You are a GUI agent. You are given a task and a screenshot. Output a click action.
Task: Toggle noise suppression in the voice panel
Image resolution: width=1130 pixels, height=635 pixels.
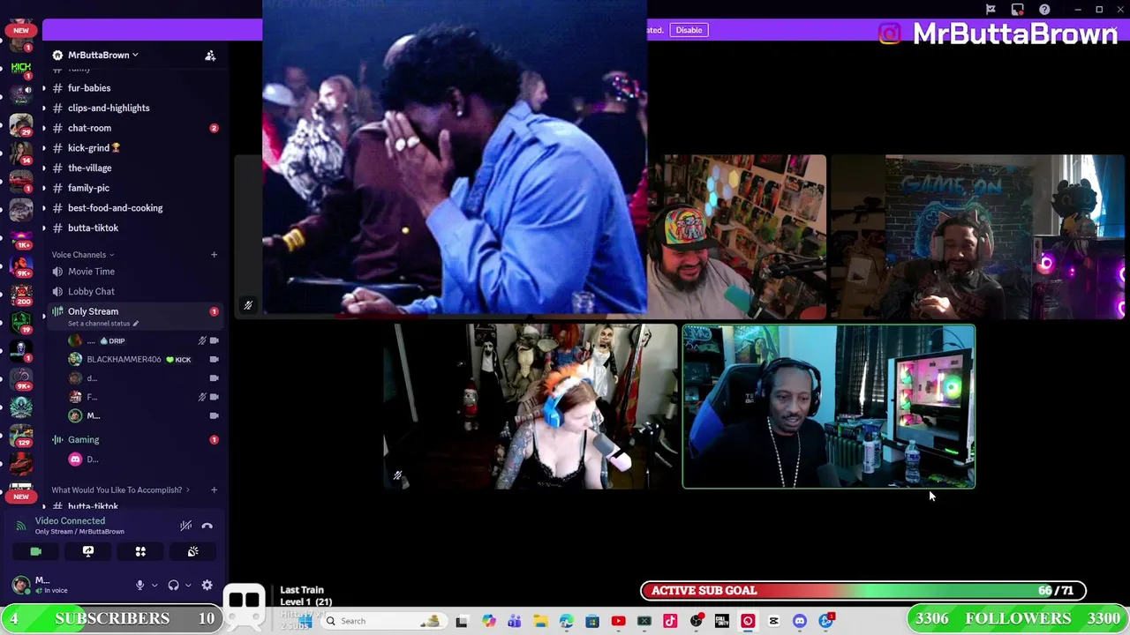[185, 526]
